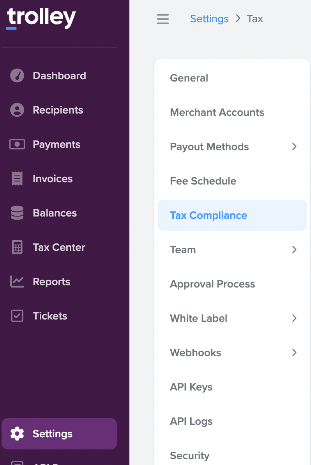Toggle the hamburger menu to collapse sidebar
Image resolution: width=311 pixels, height=465 pixels.
tap(163, 19)
